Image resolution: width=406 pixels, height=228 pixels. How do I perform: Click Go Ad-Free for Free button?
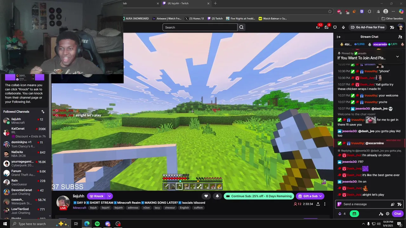pyautogui.click(x=368, y=27)
